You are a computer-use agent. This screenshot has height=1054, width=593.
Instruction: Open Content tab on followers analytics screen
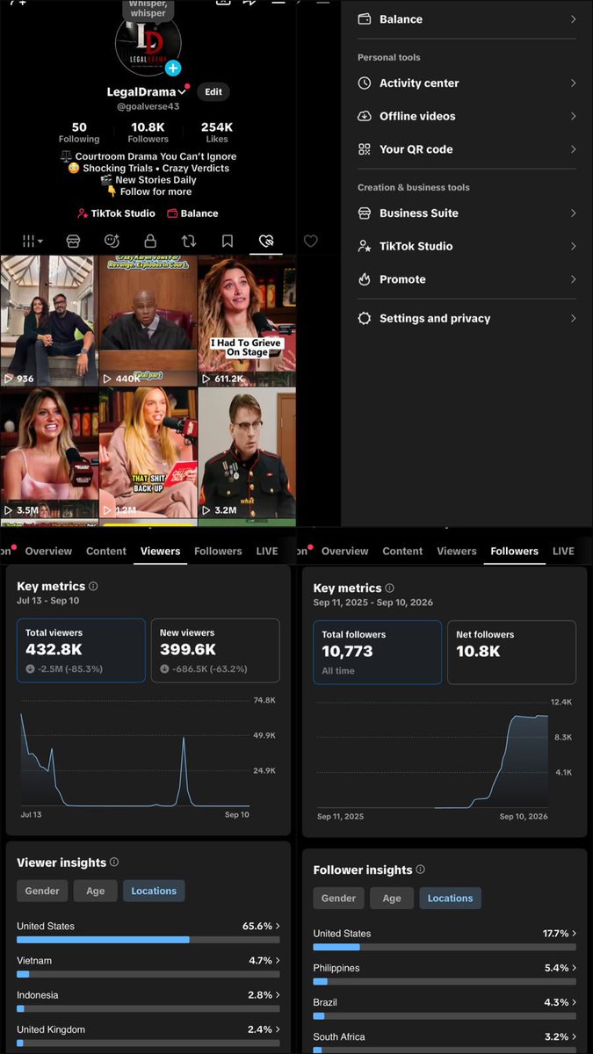tap(402, 552)
